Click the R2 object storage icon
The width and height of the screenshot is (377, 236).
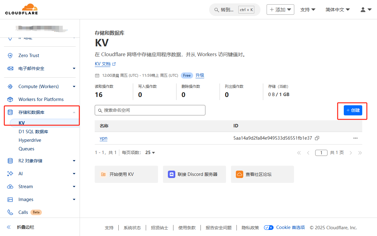point(10,161)
